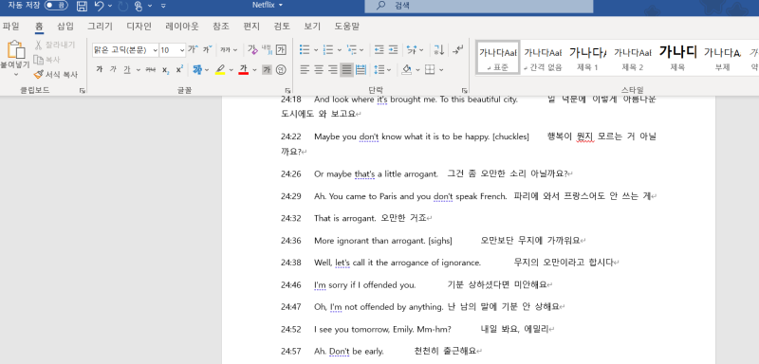Click the Save disk icon

[83, 6]
